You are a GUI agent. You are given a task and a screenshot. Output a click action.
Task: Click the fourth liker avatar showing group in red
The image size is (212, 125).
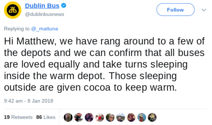click(x=100, y=117)
